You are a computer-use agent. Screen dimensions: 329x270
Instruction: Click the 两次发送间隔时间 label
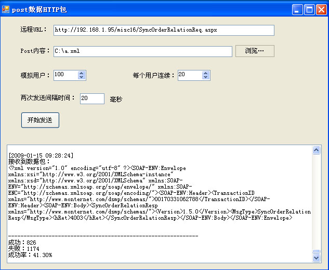[x=47, y=97]
